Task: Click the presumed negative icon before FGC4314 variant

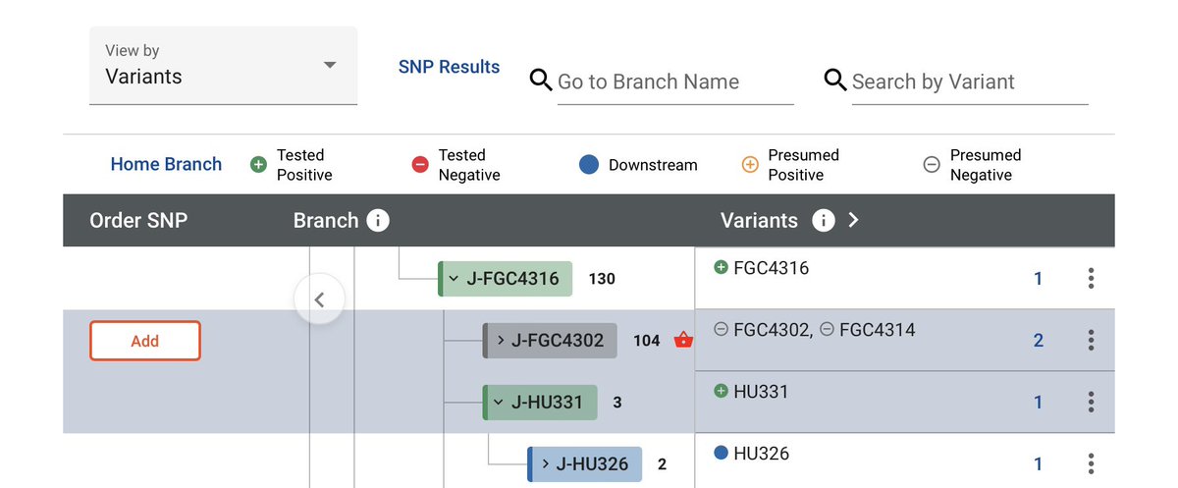Action: click(827, 329)
